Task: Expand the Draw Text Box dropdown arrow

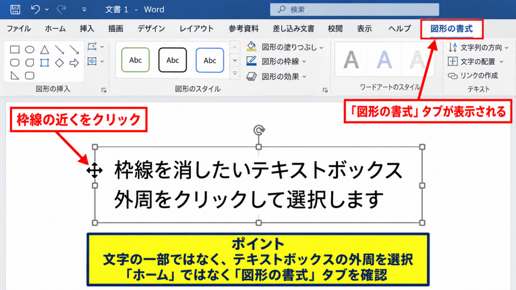Action: tap(102, 62)
